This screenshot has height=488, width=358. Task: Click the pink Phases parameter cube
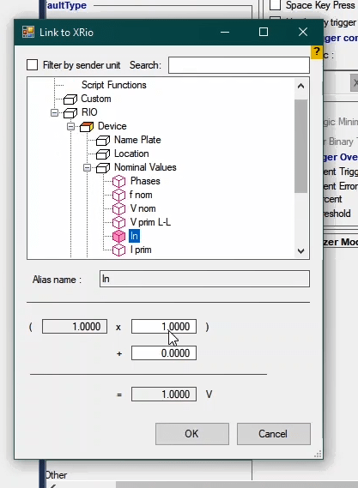click(118, 182)
